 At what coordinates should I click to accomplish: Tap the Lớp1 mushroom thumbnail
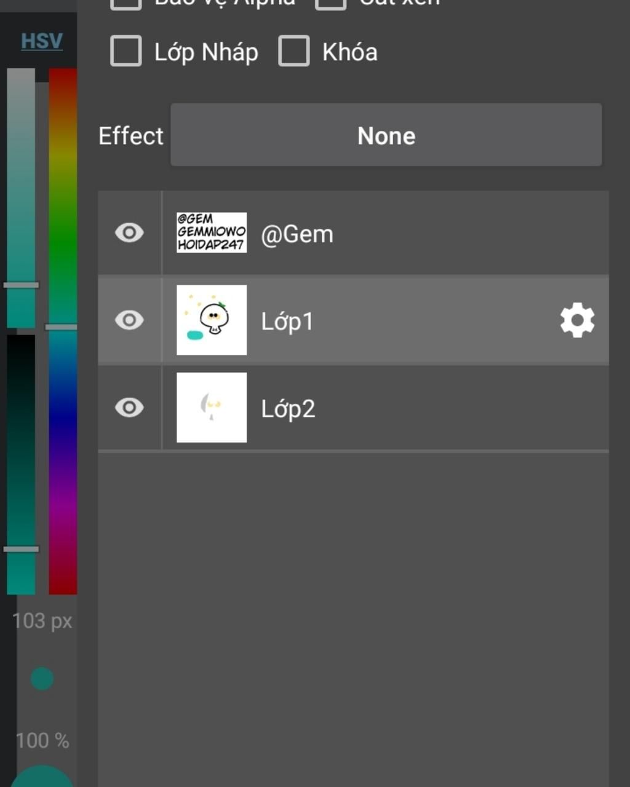pyautogui.click(x=212, y=320)
